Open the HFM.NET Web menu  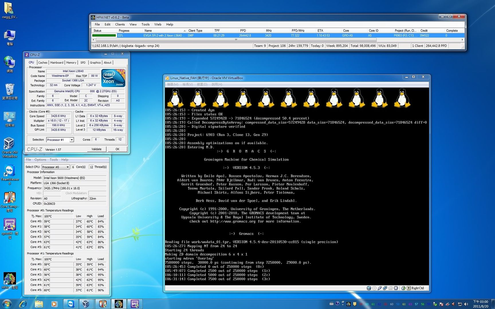click(158, 24)
